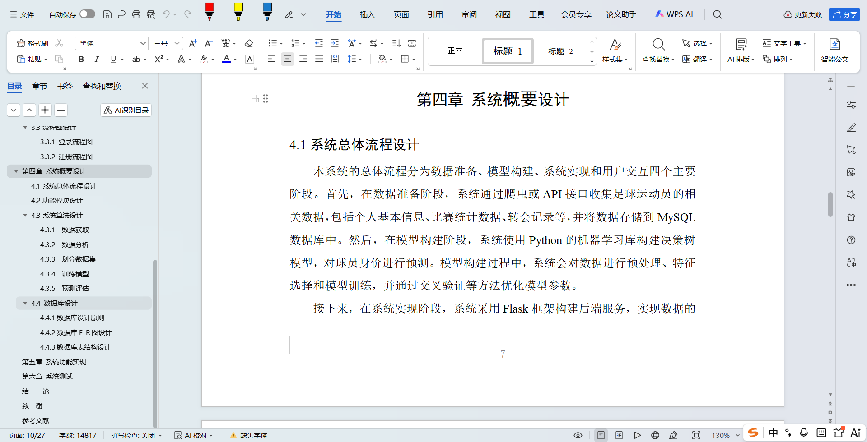Switch to page layout view
Image resolution: width=867 pixels, height=442 pixels.
click(601, 435)
